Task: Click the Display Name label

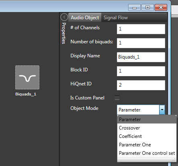Action: tap(85, 56)
